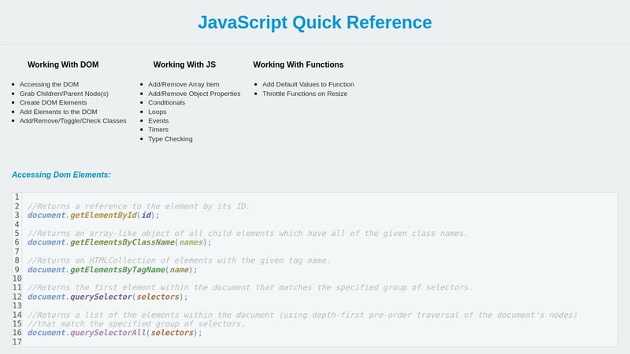Click the document.querySelectorAll code line

(x=114, y=333)
